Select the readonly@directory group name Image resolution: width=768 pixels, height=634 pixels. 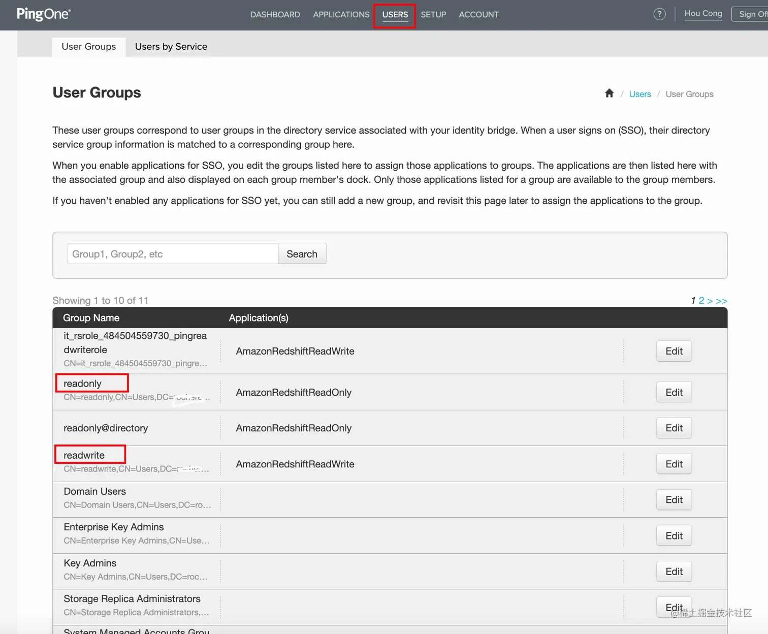point(106,428)
